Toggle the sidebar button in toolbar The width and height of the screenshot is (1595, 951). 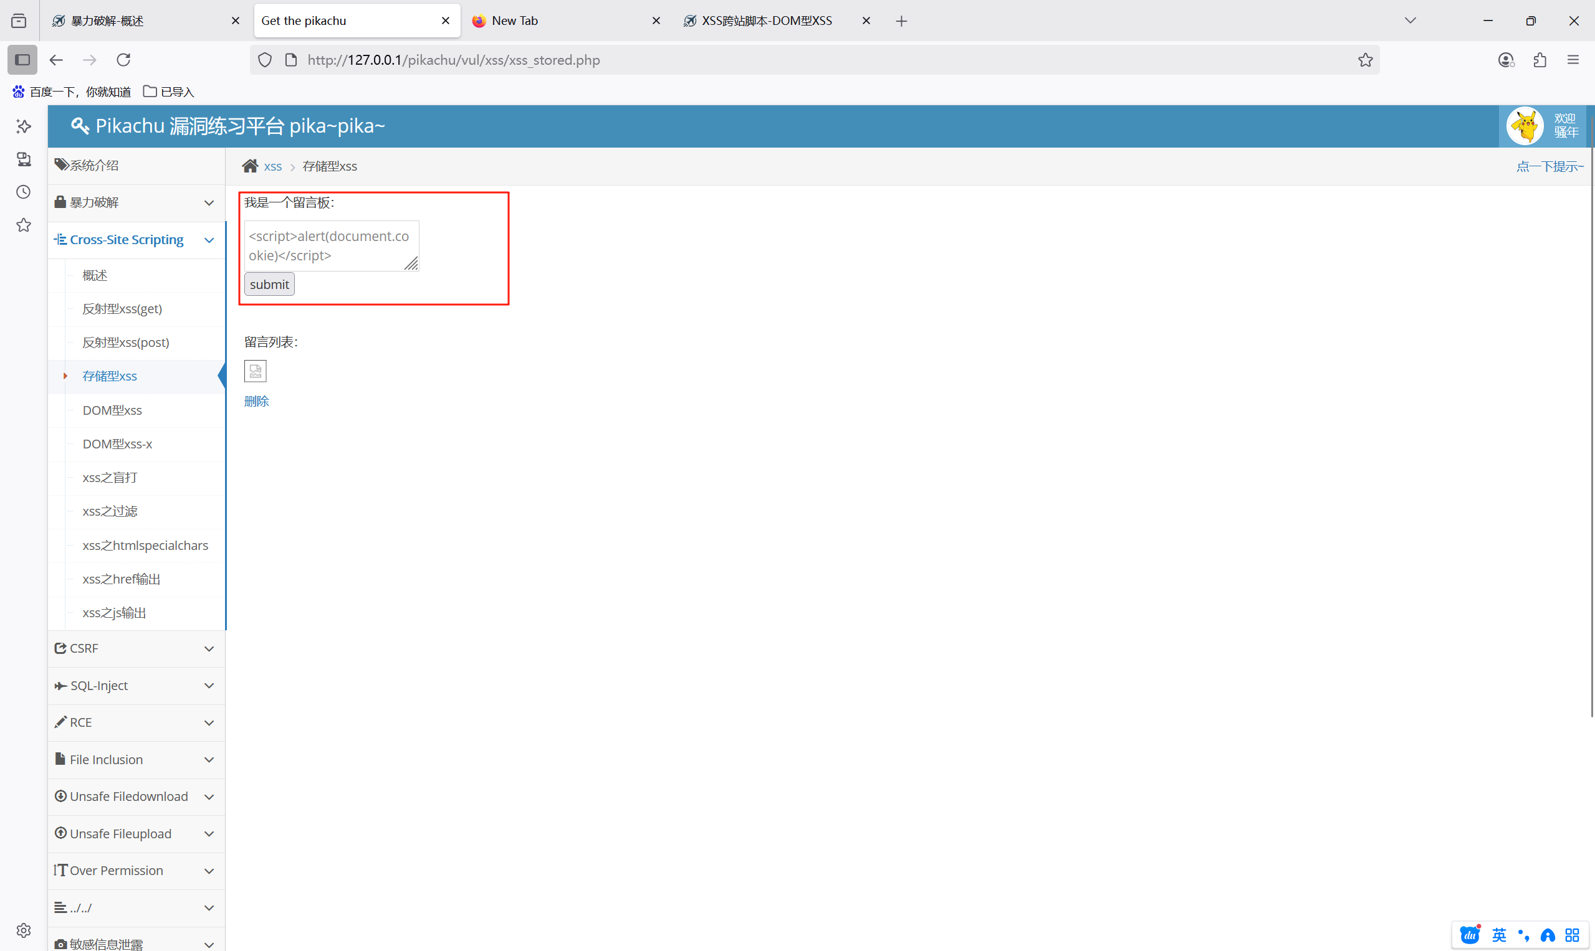click(x=22, y=60)
